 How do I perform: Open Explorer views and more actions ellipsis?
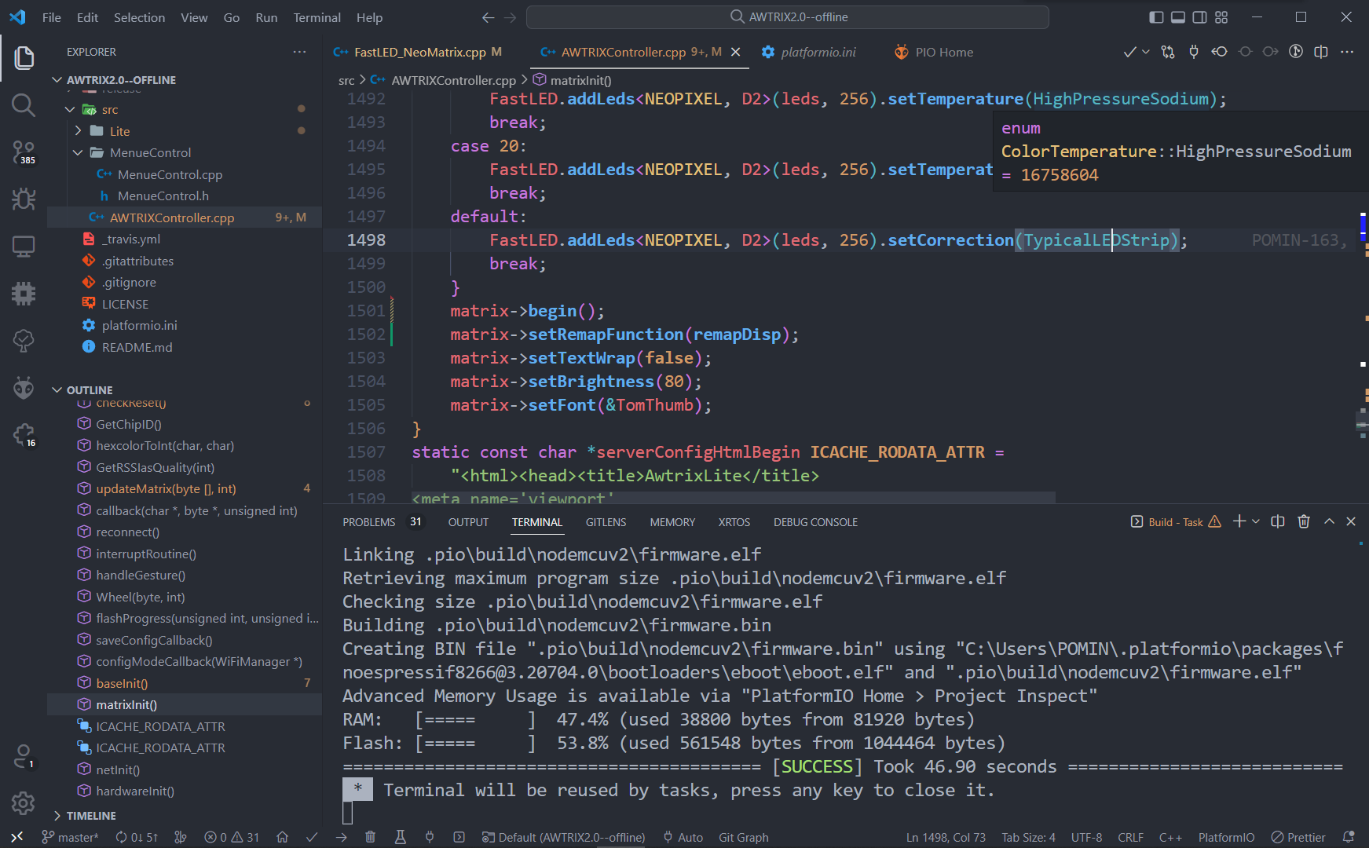pos(299,52)
